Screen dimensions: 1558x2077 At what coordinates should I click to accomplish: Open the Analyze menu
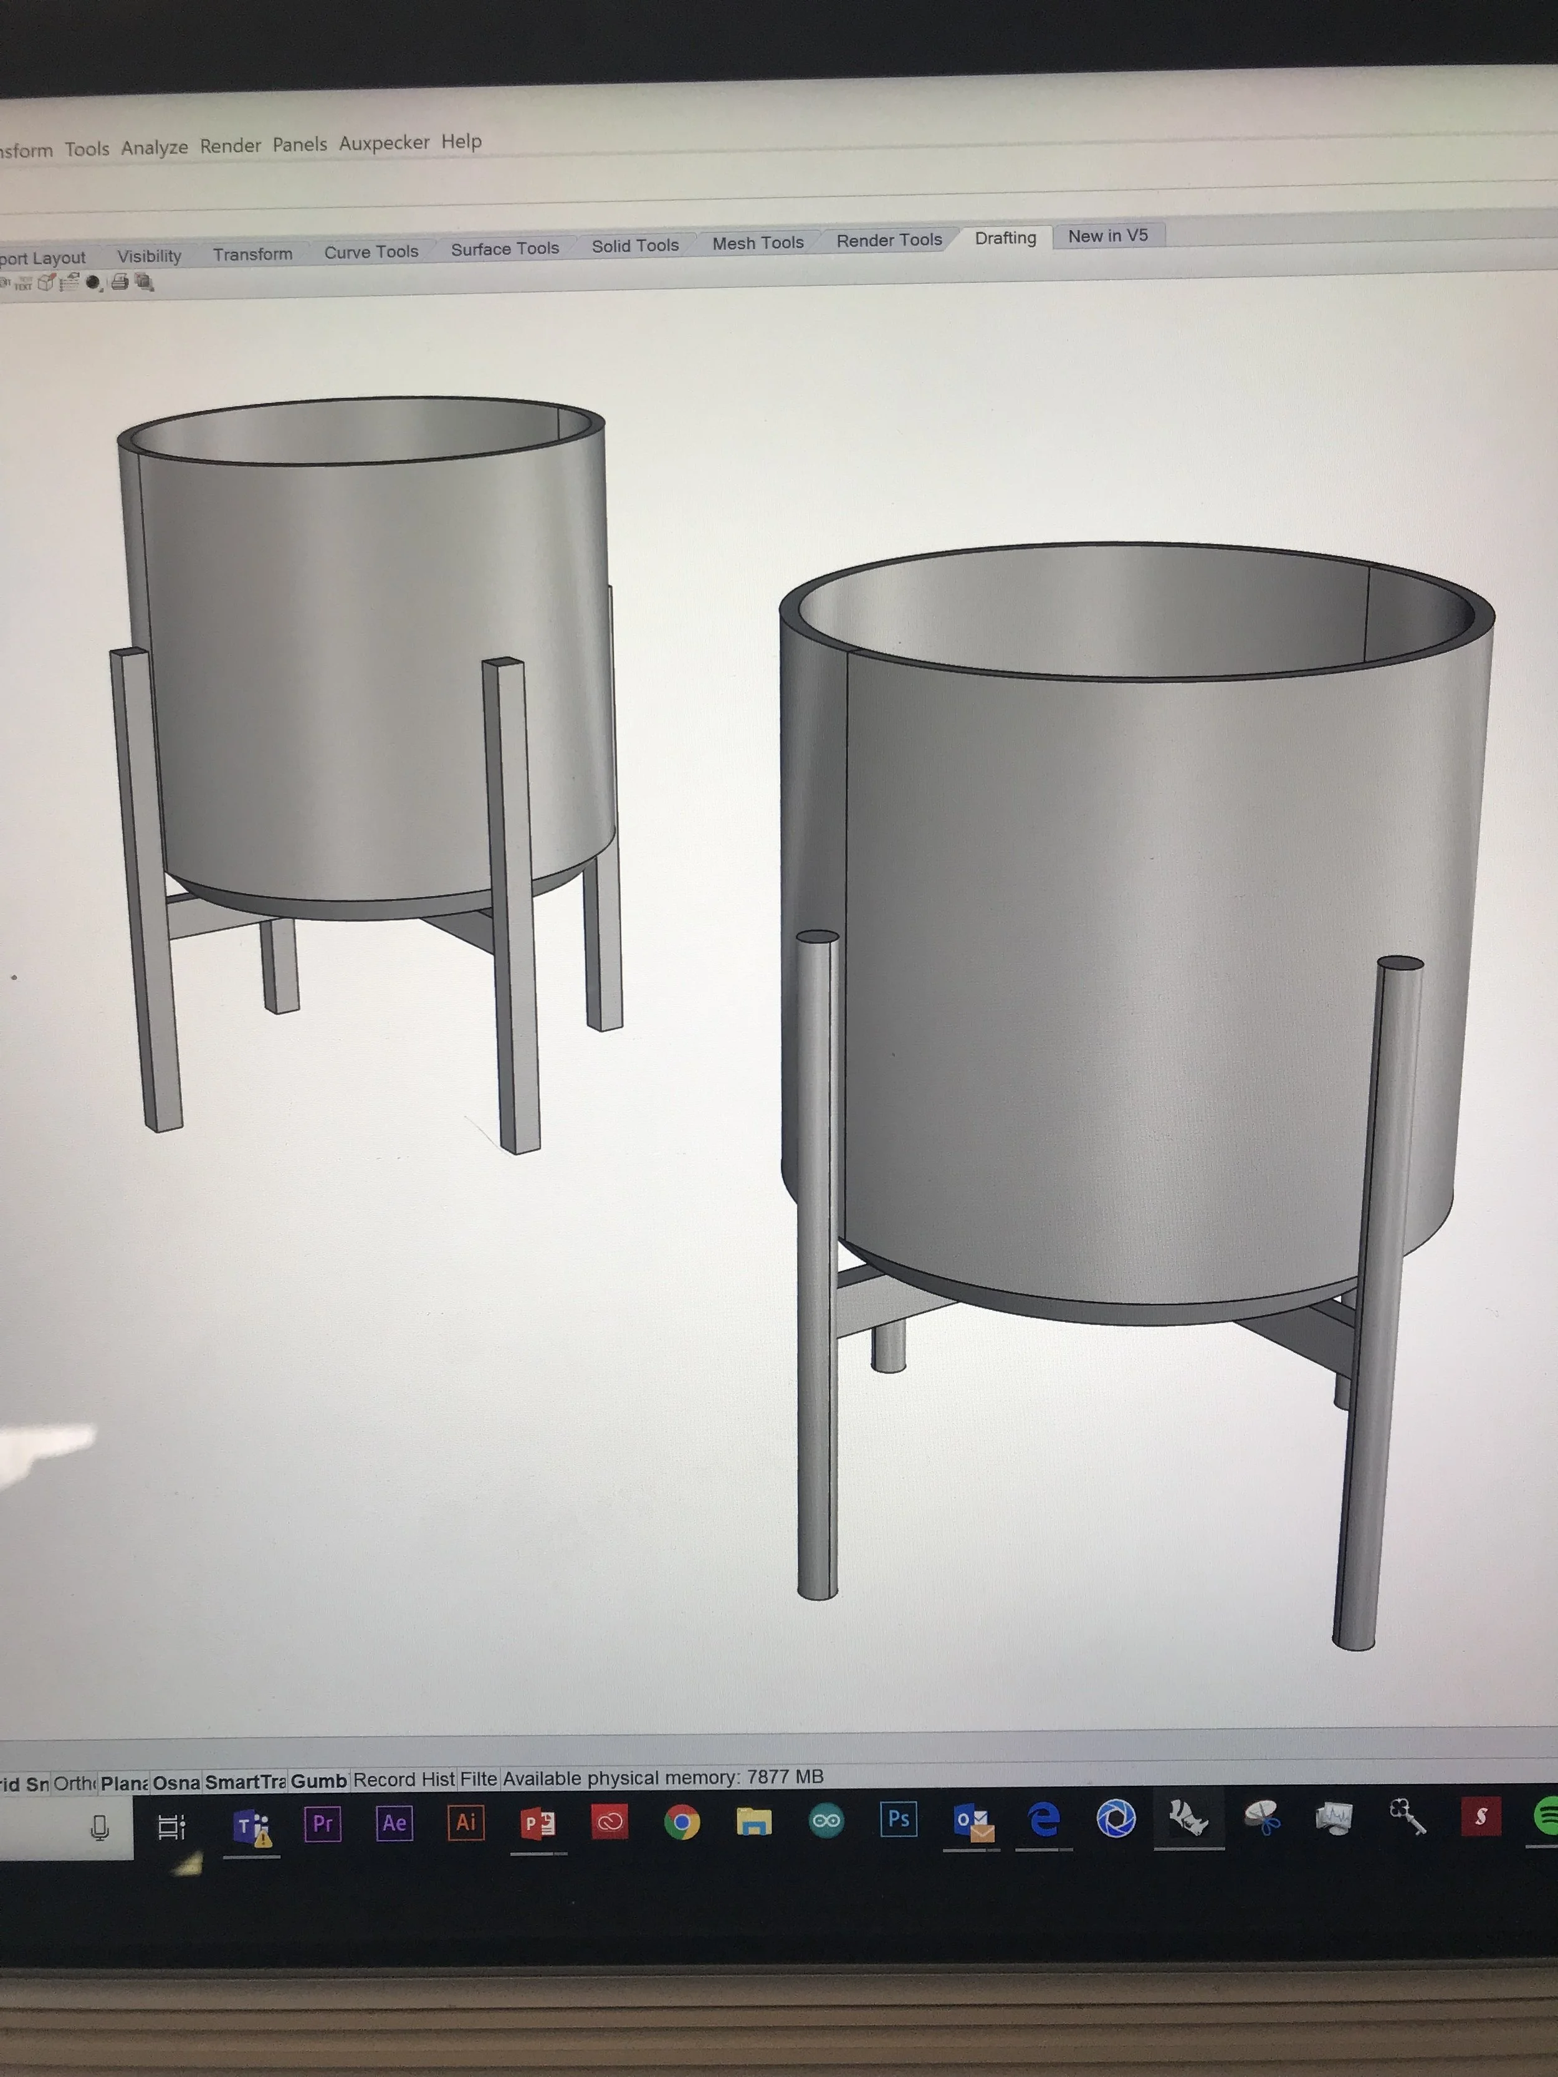click(x=154, y=148)
